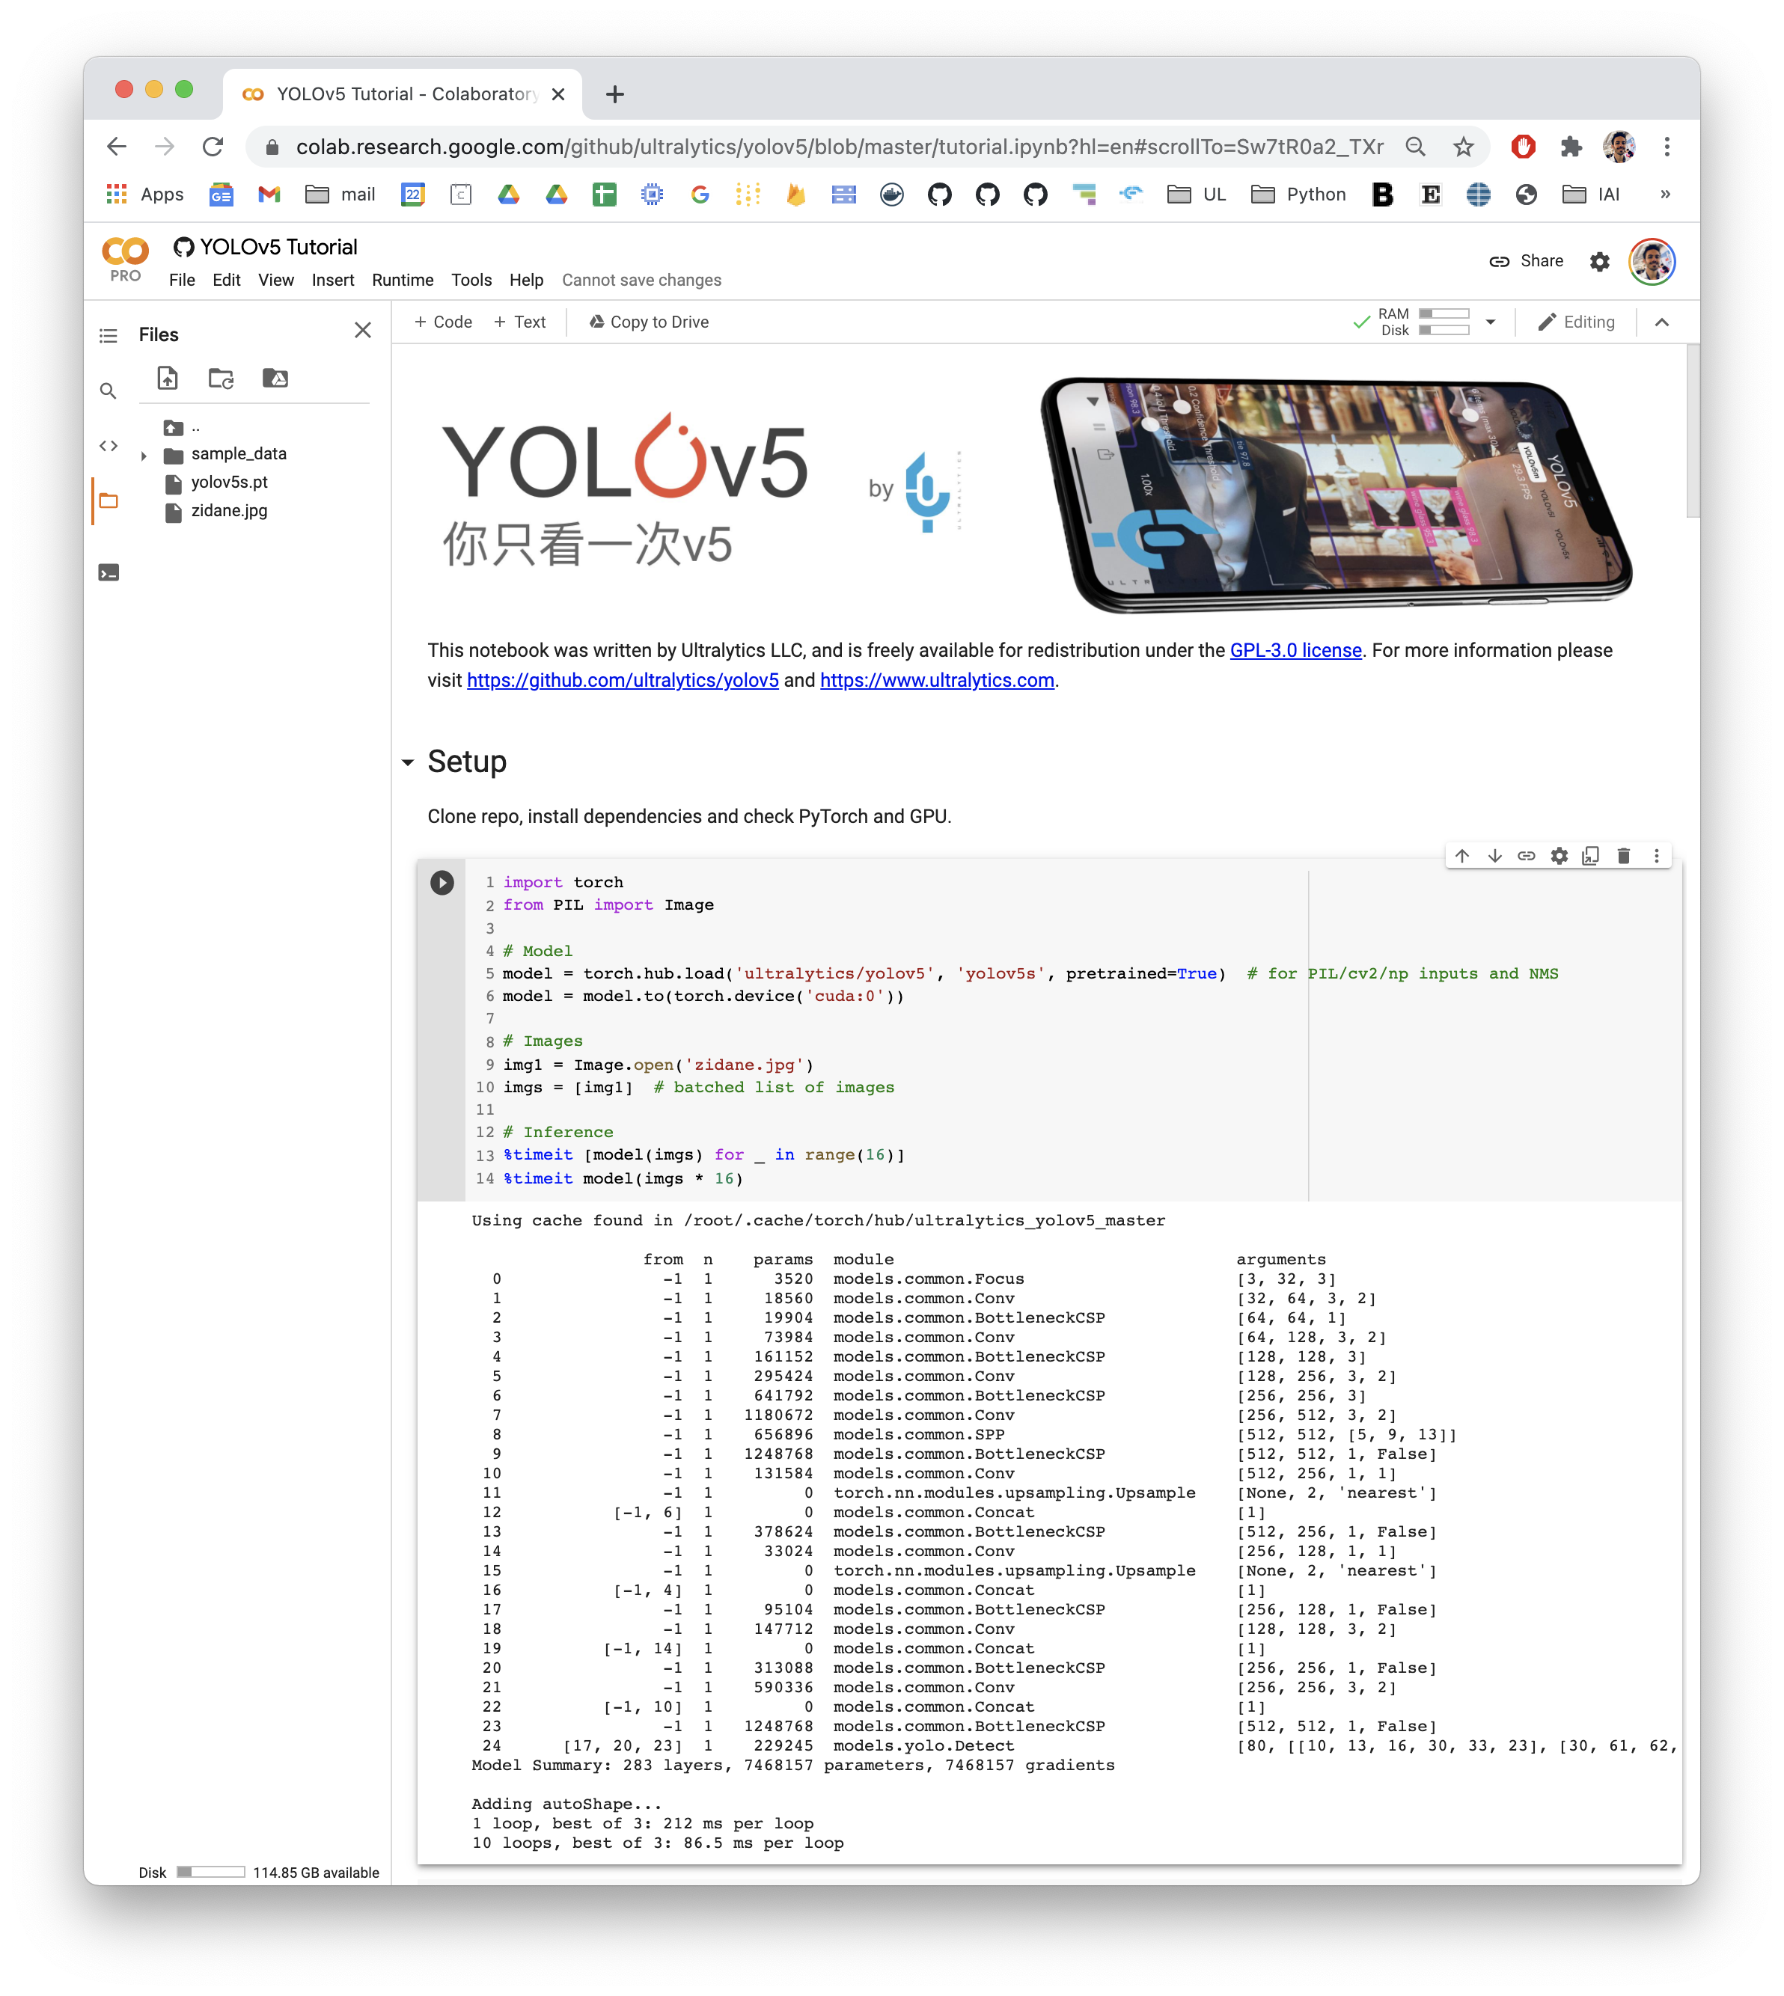Viewport: 1784px width, 1996px height.
Task: Select zidane.jpg in the file tree
Action: [x=230, y=510]
